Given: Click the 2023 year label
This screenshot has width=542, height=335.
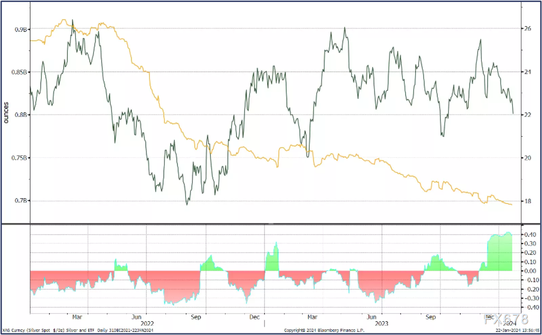Looking at the screenshot, I should tap(382, 323).
